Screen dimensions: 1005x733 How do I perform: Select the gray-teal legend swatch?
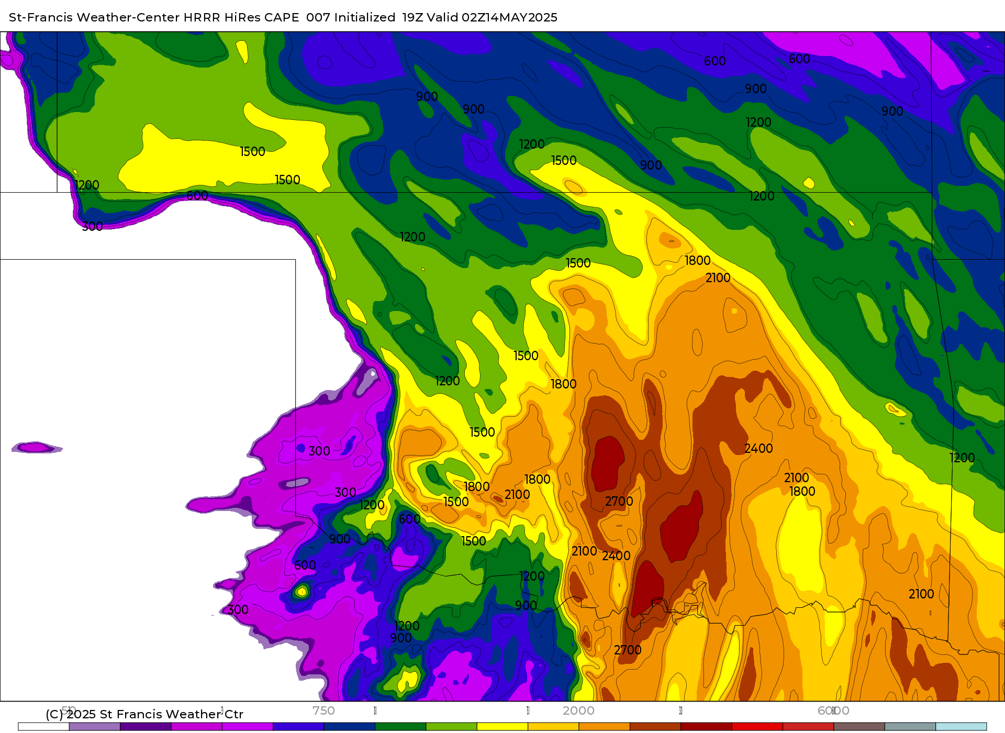910,727
